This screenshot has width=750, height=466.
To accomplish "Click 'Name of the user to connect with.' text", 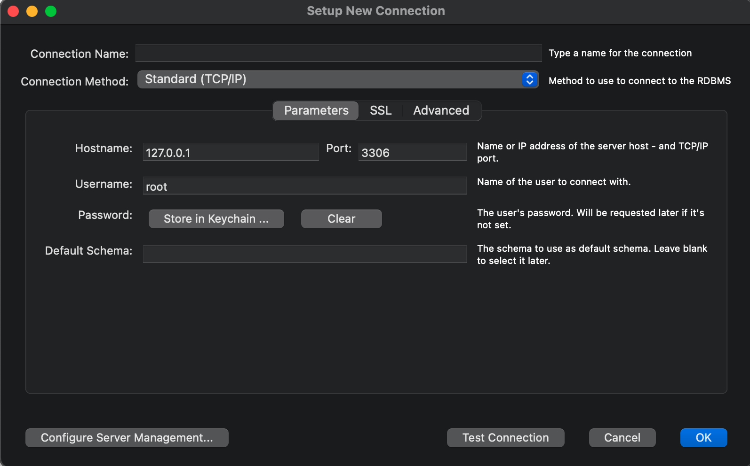I will (x=554, y=182).
